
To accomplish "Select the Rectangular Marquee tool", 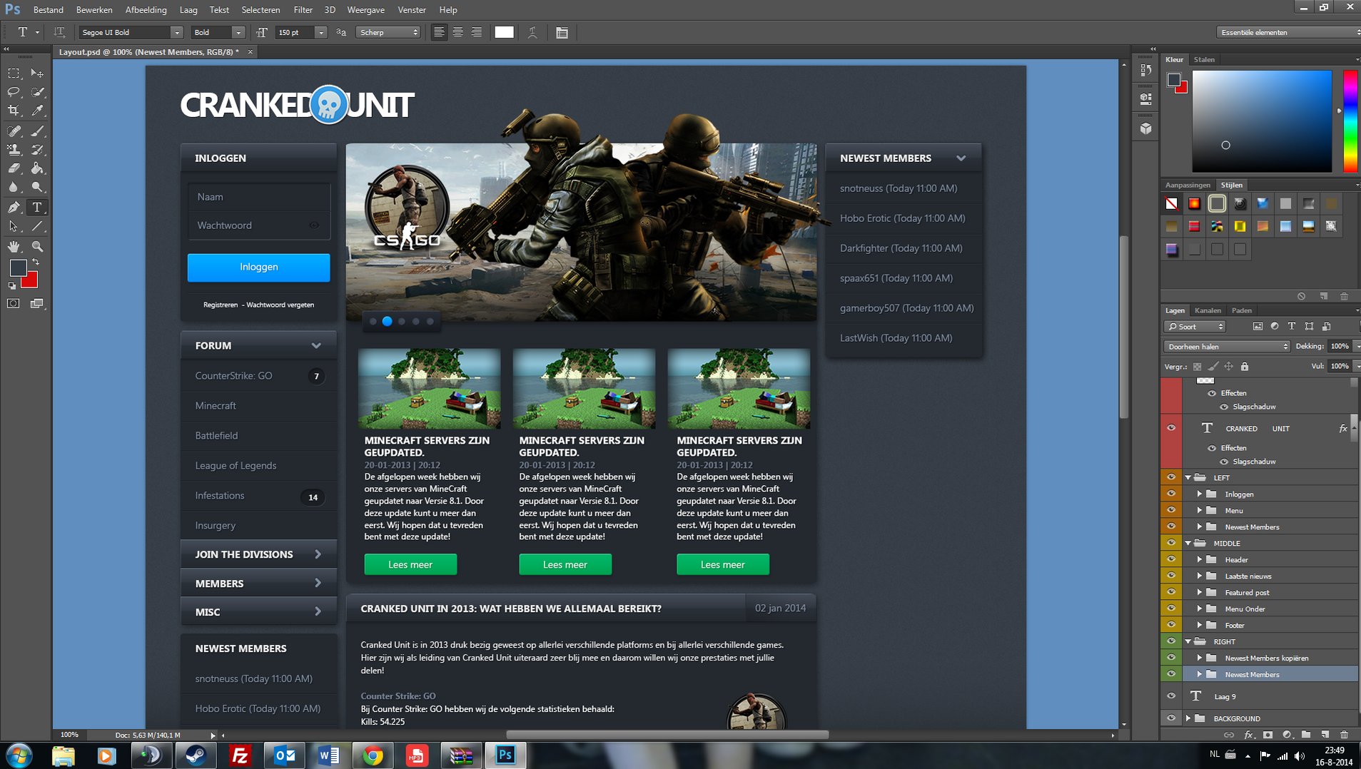I will [x=14, y=73].
